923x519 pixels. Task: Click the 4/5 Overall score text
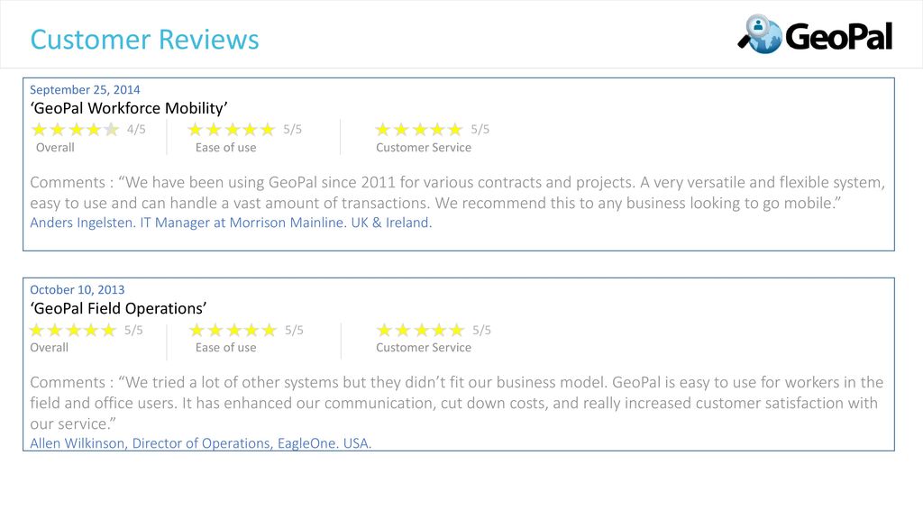[136, 129]
